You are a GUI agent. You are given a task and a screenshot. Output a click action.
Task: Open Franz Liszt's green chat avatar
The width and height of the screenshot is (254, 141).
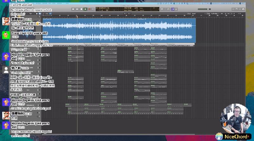[6, 35]
